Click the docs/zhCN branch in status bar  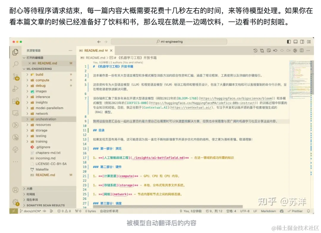[x=30, y=211]
